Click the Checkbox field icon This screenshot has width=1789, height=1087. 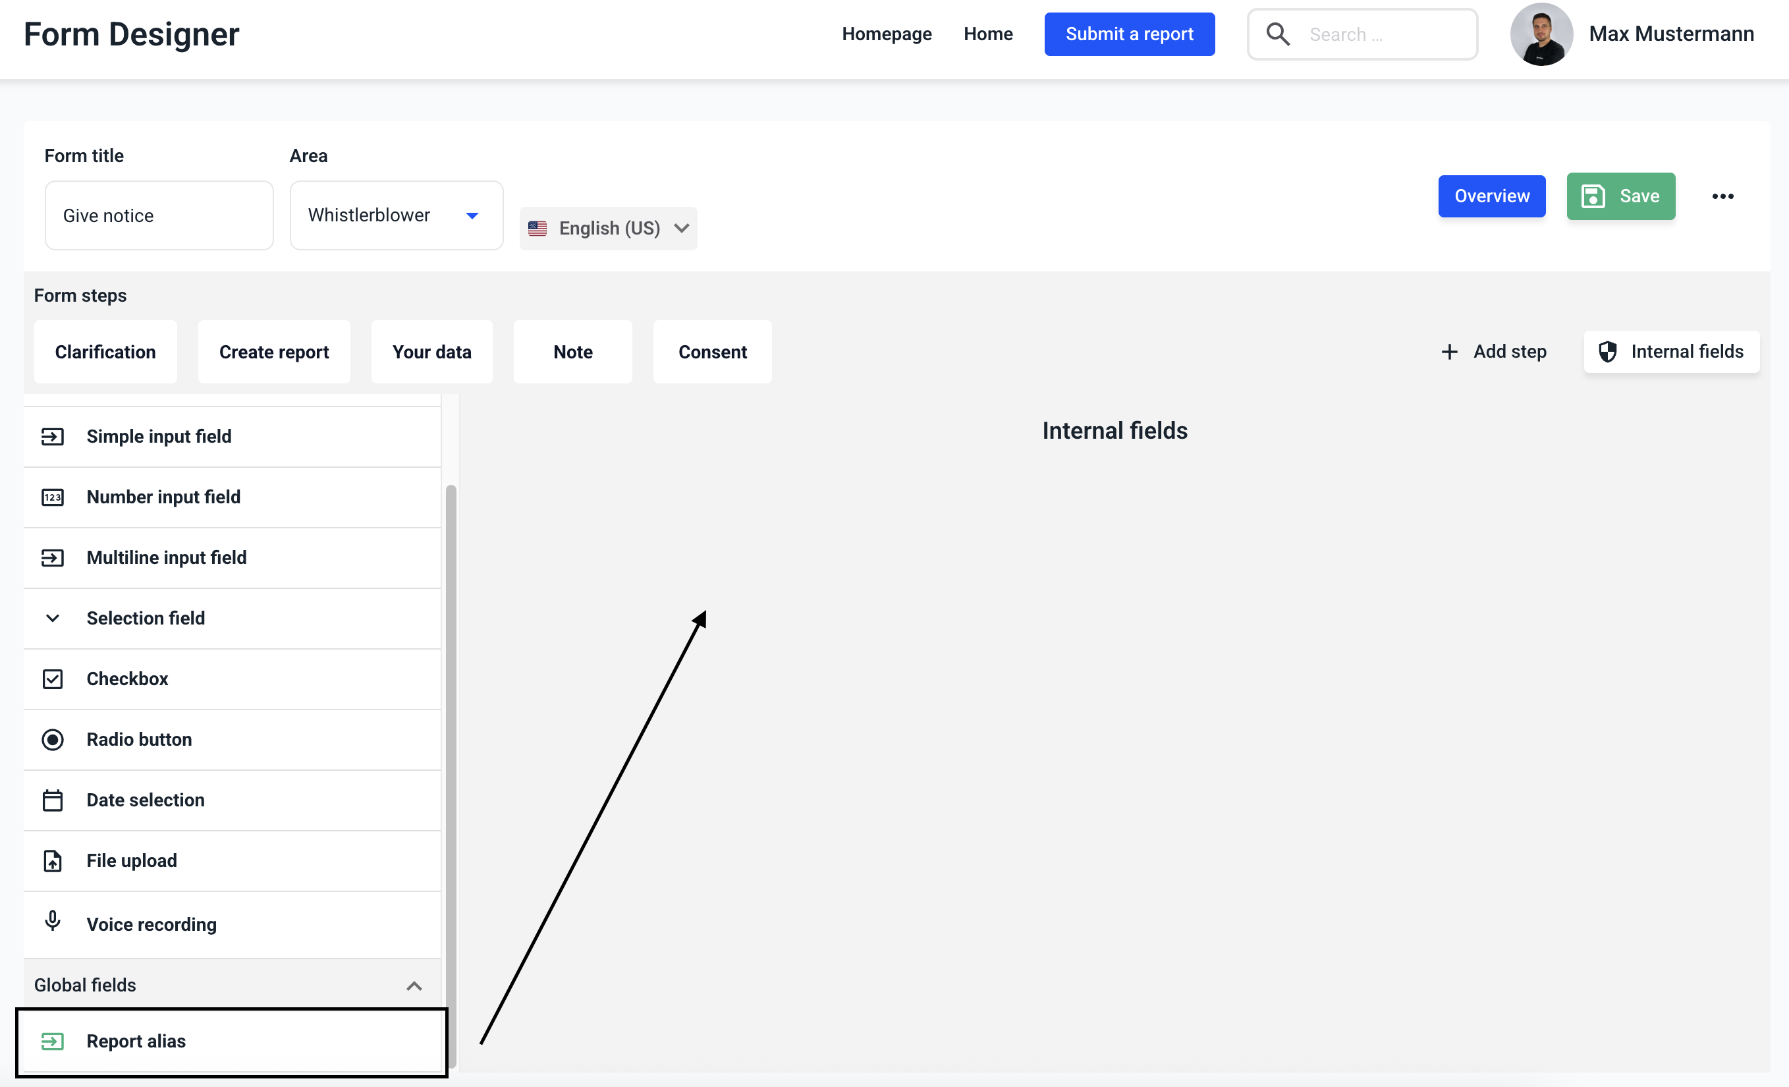[52, 679]
